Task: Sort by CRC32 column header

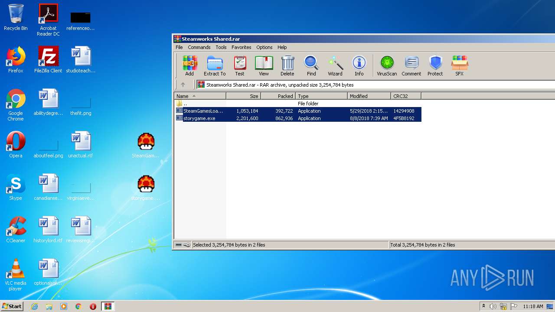Action: (406, 96)
